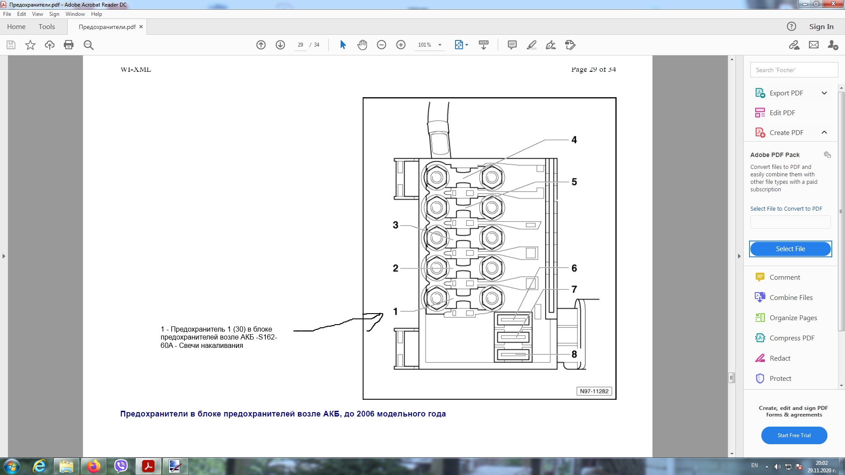Switch to the Tools tab
845x475 pixels.
(47, 26)
